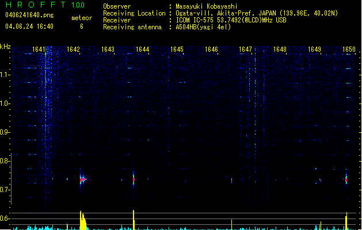Click the 1.0 kHz frequency label
362x230 pixels.
pos(5,103)
